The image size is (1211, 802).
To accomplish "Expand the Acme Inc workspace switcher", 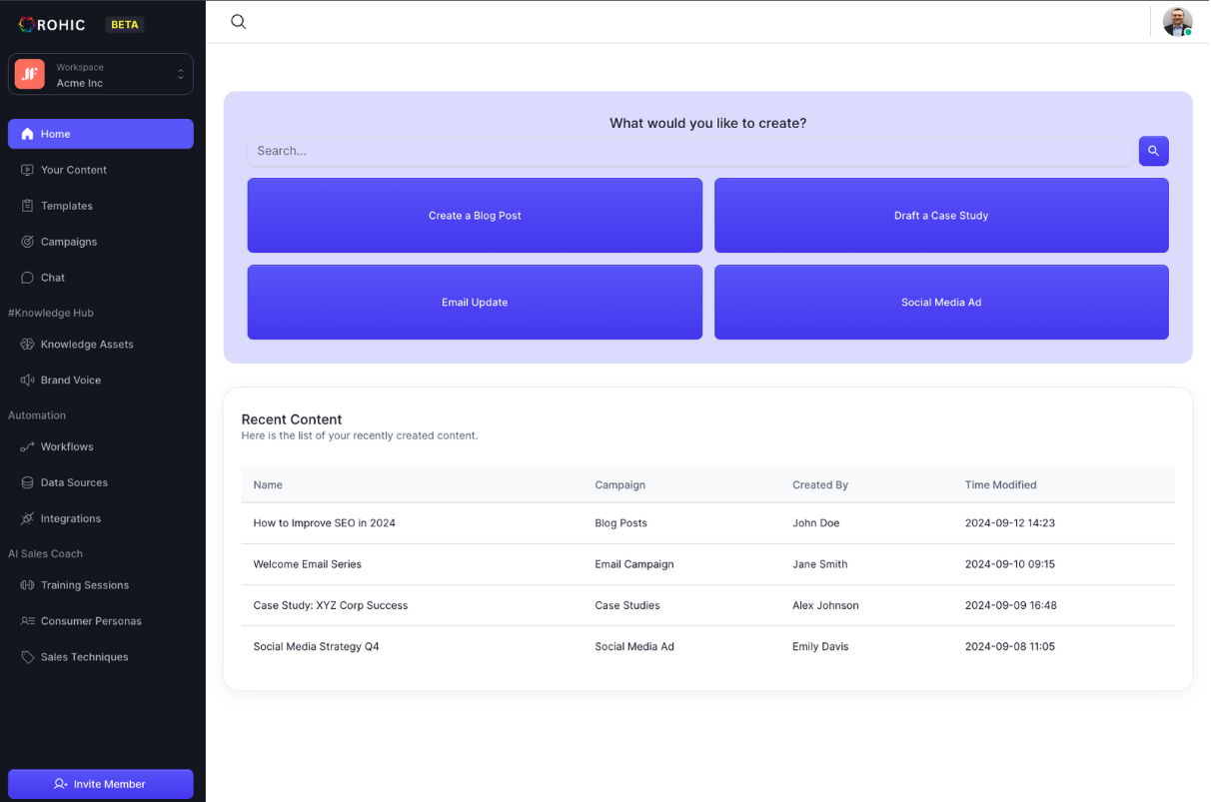I will pos(101,74).
